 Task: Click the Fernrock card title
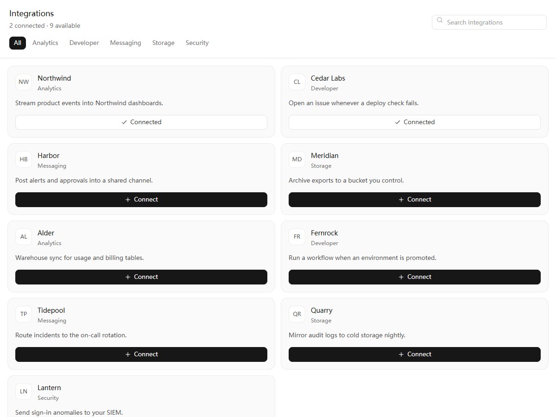(x=324, y=233)
